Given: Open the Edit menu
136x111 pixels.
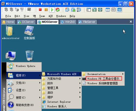Looking at the screenshot, I should tap(17, 16).
